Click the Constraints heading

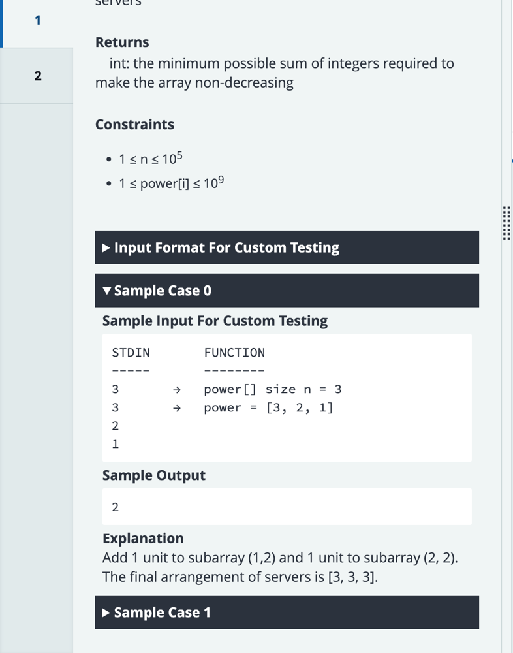click(x=134, y=125)
